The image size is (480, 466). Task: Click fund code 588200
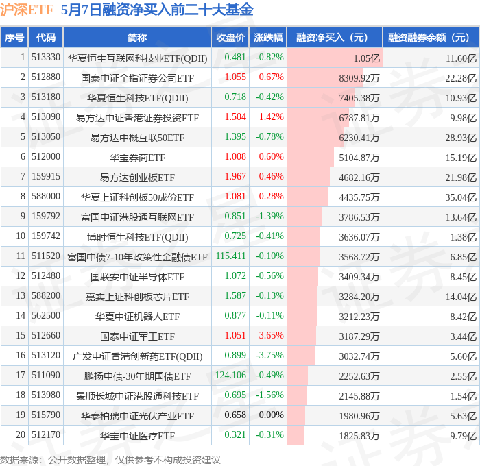click(x=46, y=296)
